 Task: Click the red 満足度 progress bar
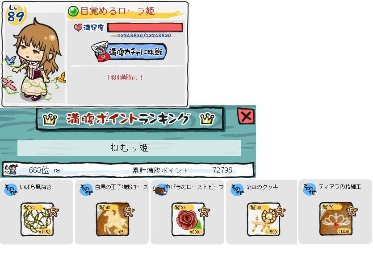[x=145, y=28]
